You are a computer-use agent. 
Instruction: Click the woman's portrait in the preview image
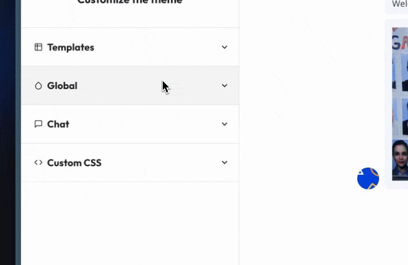click(400, 159)
